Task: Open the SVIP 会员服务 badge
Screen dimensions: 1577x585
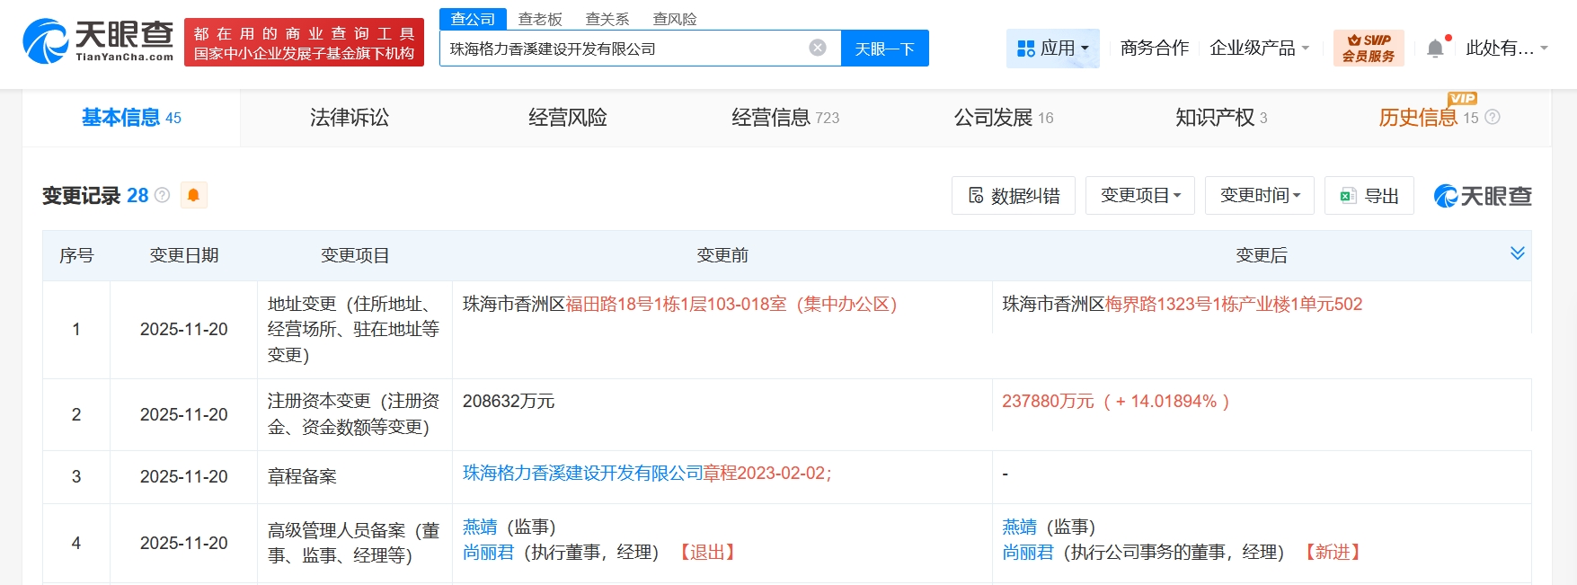Action: [x=1368, y=49]
